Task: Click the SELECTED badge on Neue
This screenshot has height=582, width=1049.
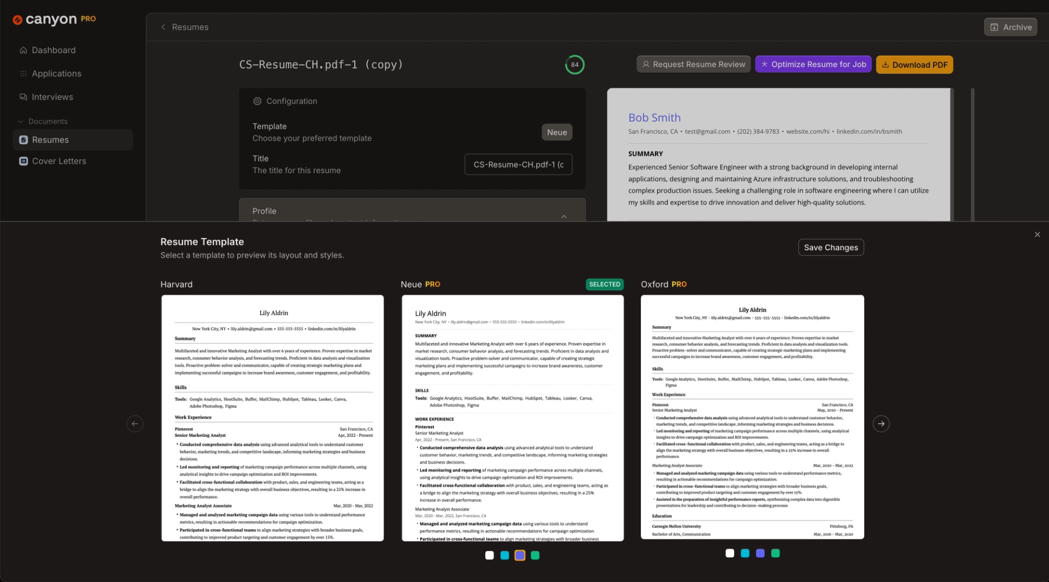Action: [604, 284]
